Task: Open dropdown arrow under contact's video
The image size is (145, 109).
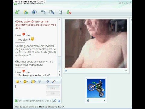Action: pyautogui.click(x=126, y=71)
